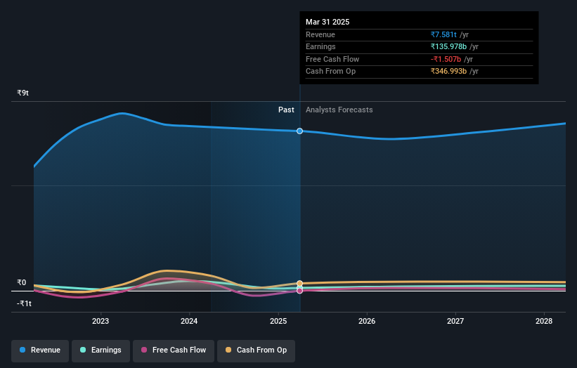Click the Mar 31 2025 tooltip date
Screen dimensions: 577x368
point(328,22)
